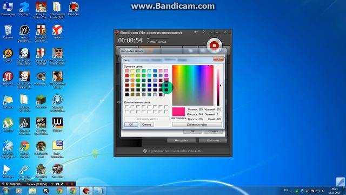This screenshot has width=346, height=195.
Task: Open the question mark help icon in Bandicam
Action: [x=203, y=32]
